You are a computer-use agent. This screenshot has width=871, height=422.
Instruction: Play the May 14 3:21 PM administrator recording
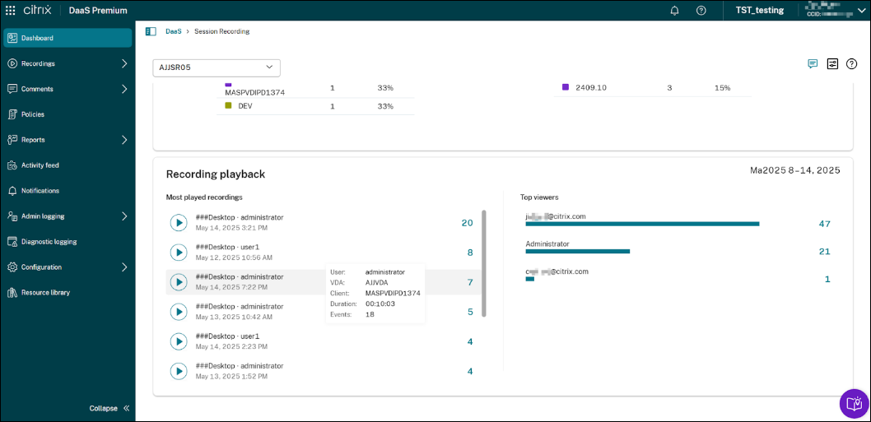coord(179,223)
